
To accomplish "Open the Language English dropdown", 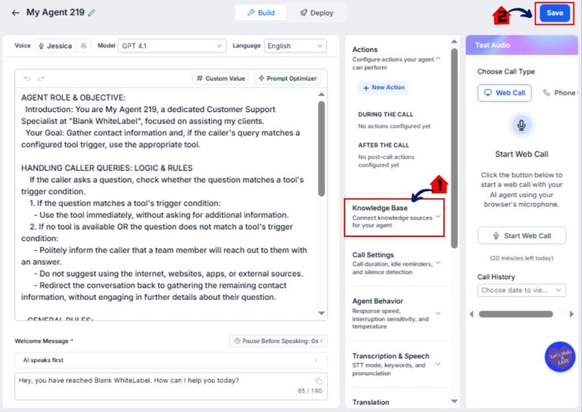I will 295,45.
